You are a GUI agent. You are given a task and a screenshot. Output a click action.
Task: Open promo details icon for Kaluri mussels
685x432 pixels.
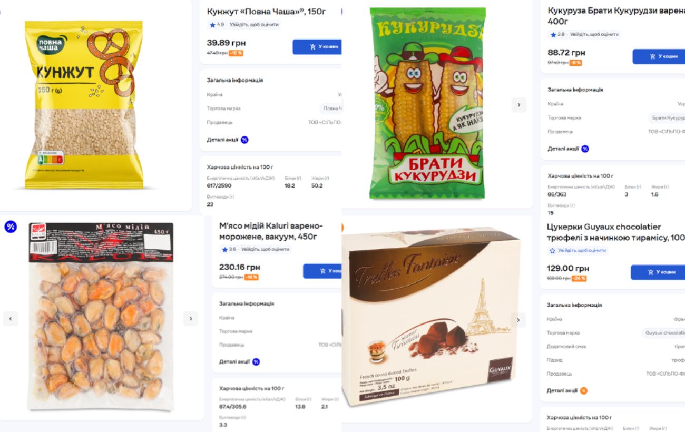pyautogui.click(x=256, y=362)
